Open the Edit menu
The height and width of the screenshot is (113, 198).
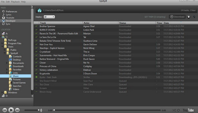tap(8, 2)
